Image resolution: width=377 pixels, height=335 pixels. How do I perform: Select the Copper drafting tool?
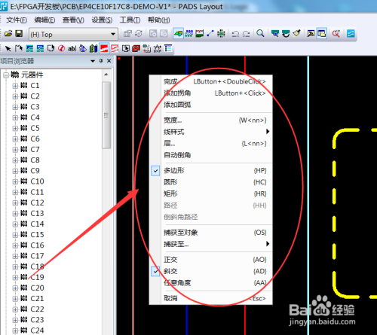click(29, 48)
